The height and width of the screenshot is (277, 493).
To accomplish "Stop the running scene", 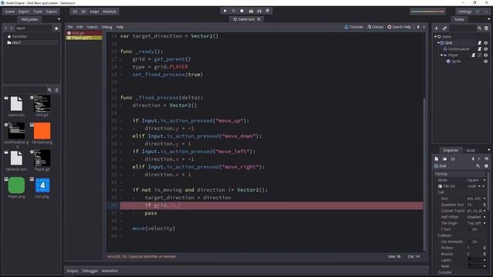I will point(242,11).
